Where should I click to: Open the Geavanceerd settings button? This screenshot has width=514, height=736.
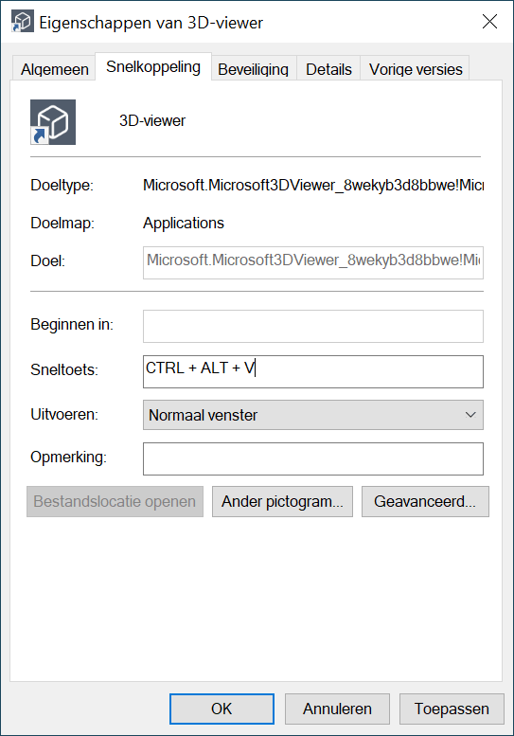[425, 502]
